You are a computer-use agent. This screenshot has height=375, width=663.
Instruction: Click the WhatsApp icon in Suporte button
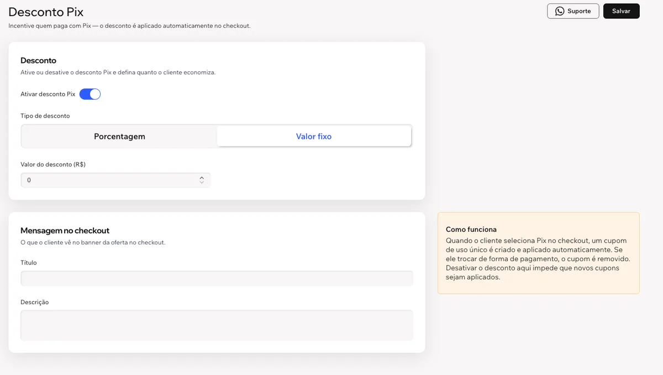[560, 11]
